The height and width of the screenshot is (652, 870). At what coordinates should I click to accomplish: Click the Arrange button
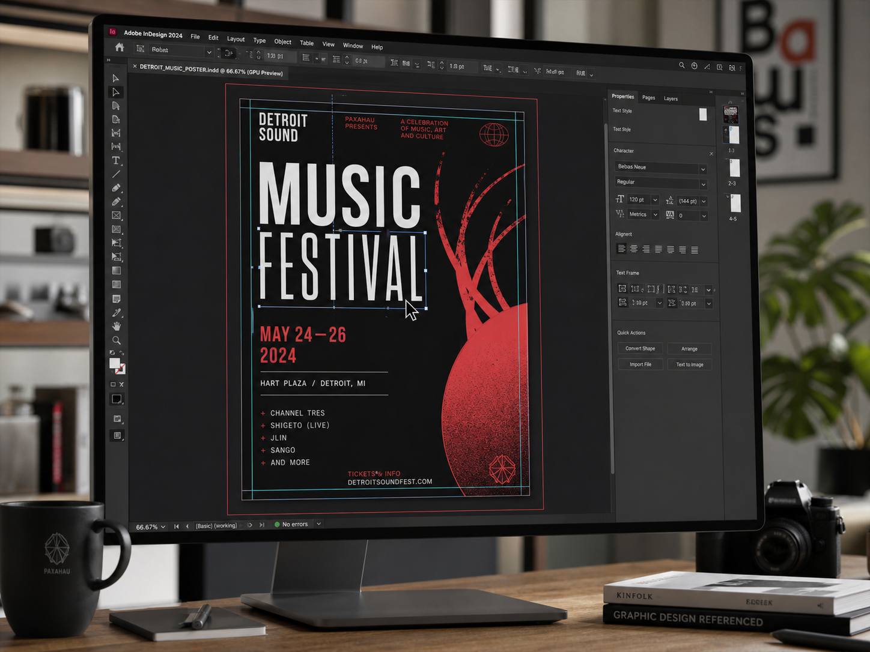(689, 349)
